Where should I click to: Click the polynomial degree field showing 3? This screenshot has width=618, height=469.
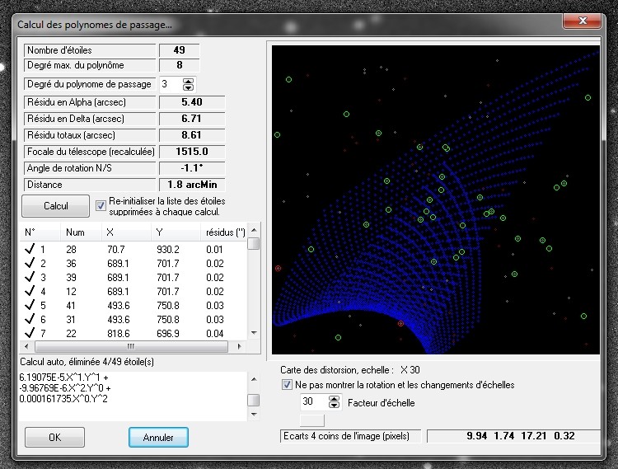[x=171, y=84]
